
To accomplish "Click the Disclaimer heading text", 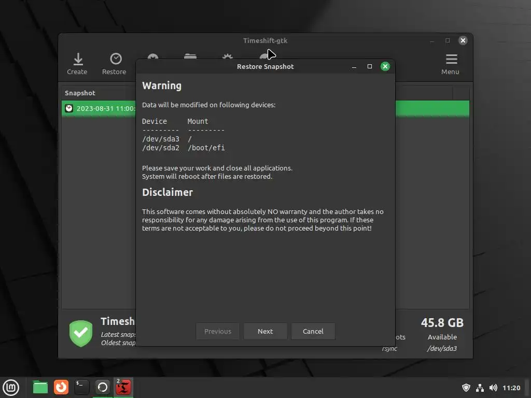I will (167, 192).
